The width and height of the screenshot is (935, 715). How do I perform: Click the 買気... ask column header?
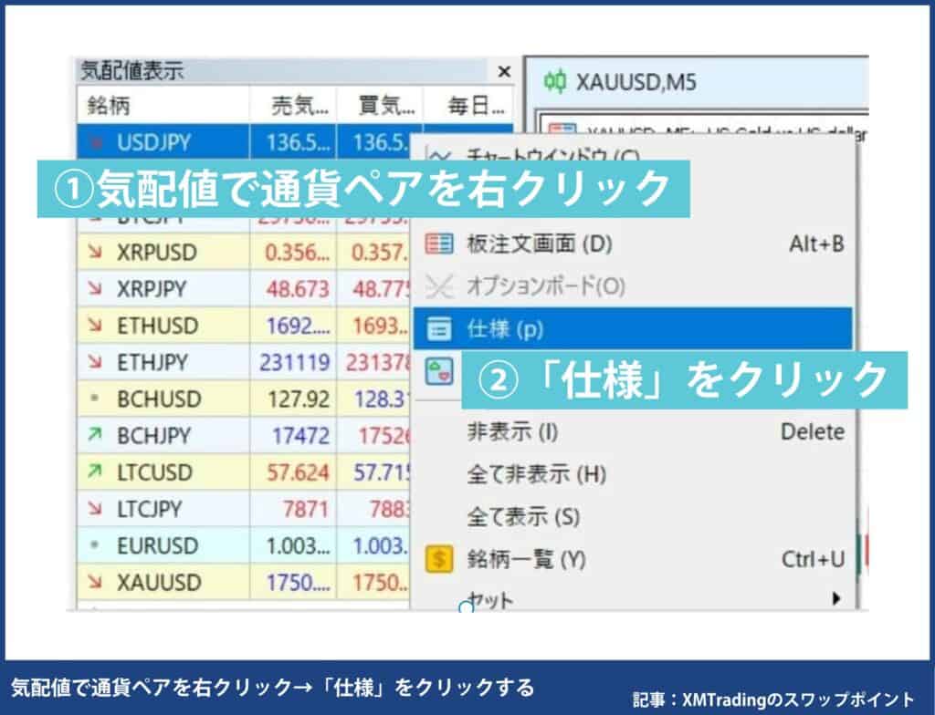coord(380,106)
